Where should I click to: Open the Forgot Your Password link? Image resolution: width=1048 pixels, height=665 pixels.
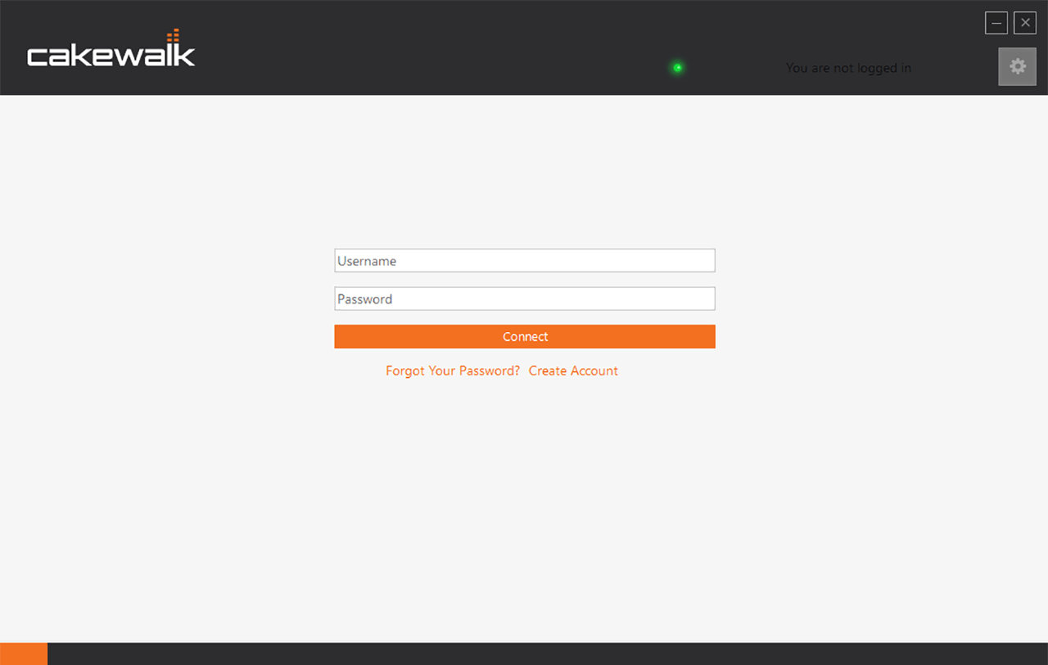453,371
